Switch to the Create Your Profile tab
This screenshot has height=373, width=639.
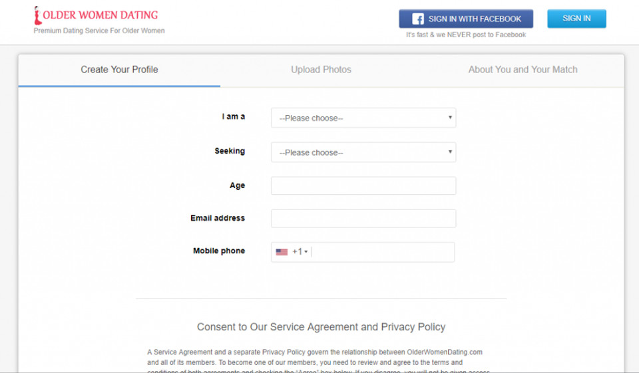pyautogui.click(x=119, y=70)
